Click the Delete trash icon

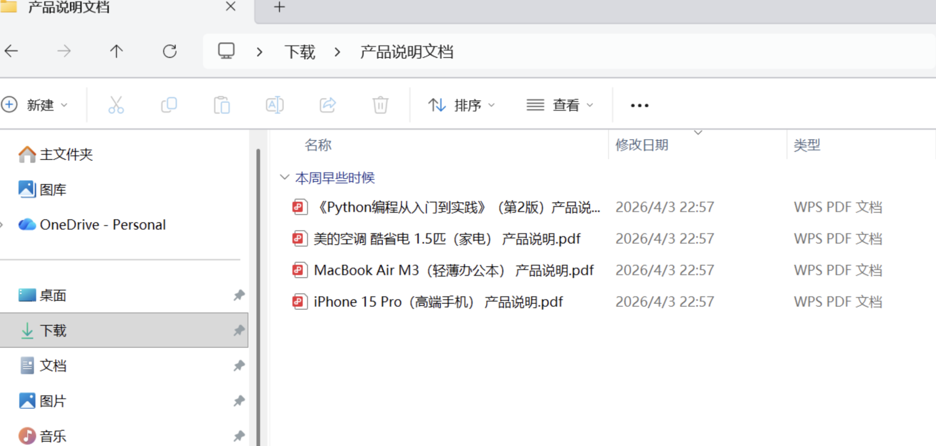point(380,105)
